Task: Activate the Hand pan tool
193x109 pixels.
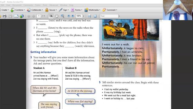Action: pyautogui.click(x=57, y=16)
